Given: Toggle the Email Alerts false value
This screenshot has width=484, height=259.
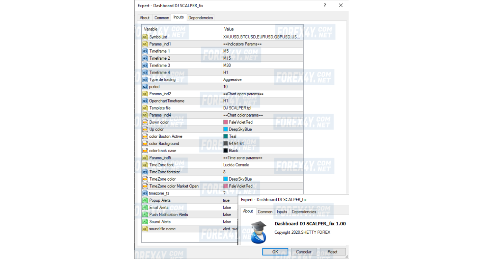Looking at the screenshot, I should click(227, 208).
